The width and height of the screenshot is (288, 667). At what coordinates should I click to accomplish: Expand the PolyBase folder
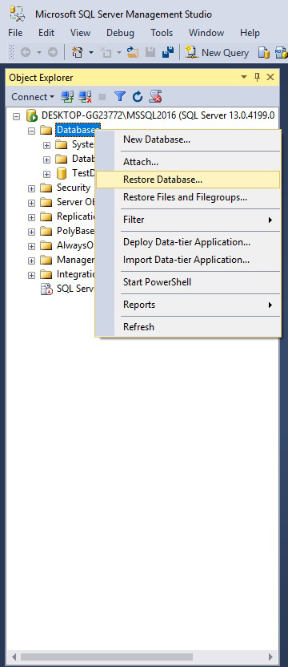[31, 232]
